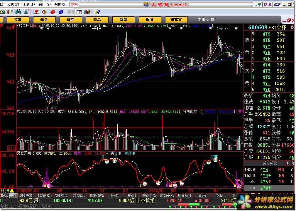Switch to the TOP资金 tab
The width and height of the screenshot is (296, 211).
[x=61, y=195]
